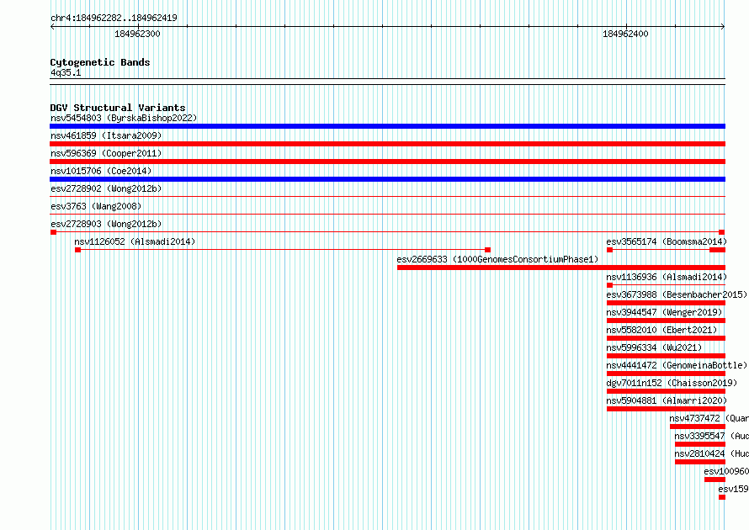The height and width of the screenshot is (530, 749).
Task: Open esv2669633 (1000GenomesConsortiumPhase1) label
Action: click(x=497, y=259)
